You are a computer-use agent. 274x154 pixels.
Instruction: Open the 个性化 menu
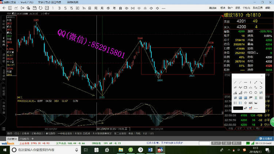246,7
